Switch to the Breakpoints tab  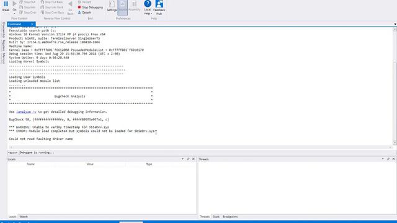[x=230, y=217]
